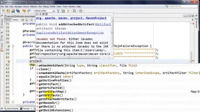The image size is (200, 112).
Task: Click the search magnifier icon
Action: [167, 6]
